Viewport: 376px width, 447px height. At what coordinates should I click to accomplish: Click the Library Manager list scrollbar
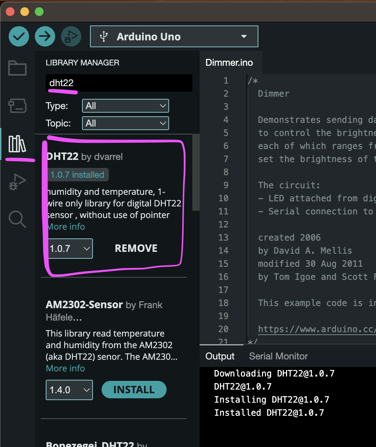point(196,173)
